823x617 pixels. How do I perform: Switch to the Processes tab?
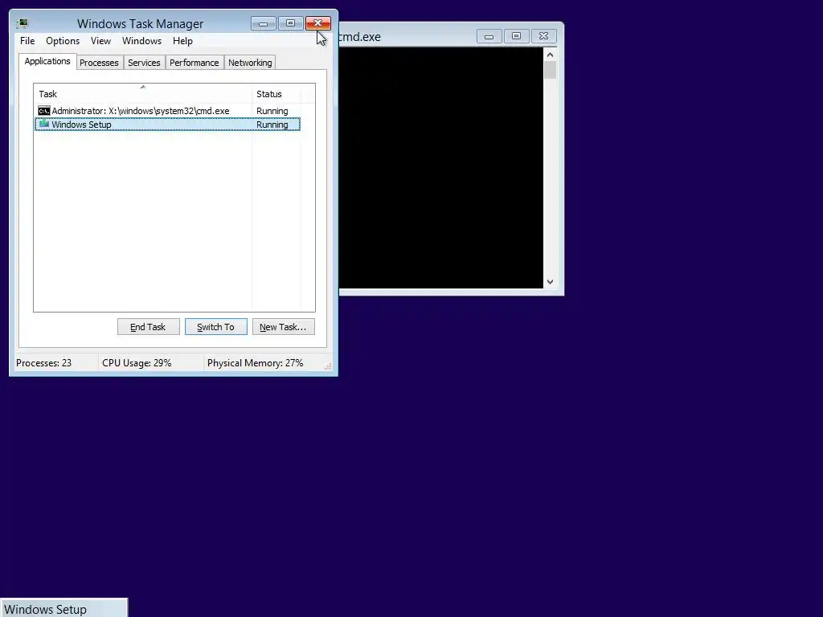point(99,63)
